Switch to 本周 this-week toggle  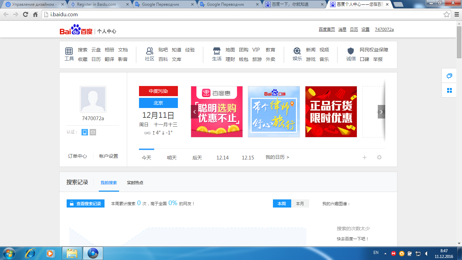[282, 203]
